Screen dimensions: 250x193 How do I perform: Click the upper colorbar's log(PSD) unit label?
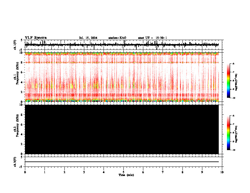click(236, 82)
